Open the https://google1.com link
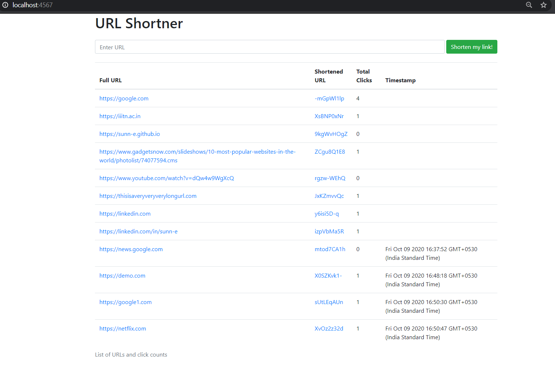This screenshot has height=370, width=555. pyautogui.click(x=125, y=302)
